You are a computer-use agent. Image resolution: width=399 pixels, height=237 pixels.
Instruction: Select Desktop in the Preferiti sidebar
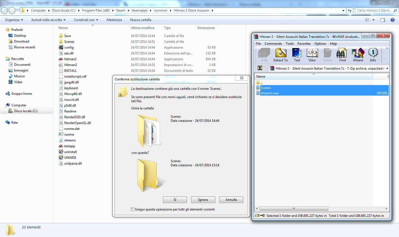(x=20, y=36)
